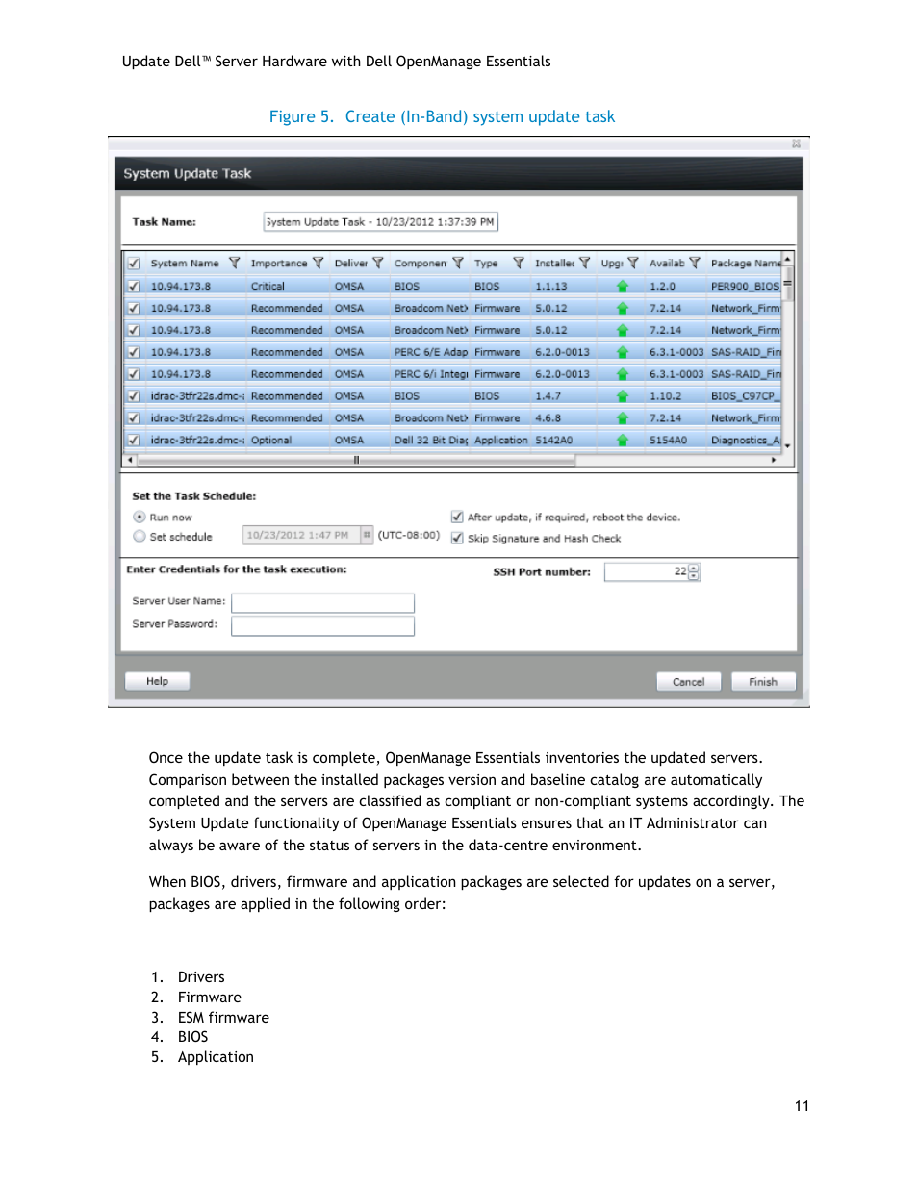This screenshot has height=1188, width=918.
Task: Click green upgrade arrow for PERC 6/i Integrated row
Action: [x=623, y=374]
